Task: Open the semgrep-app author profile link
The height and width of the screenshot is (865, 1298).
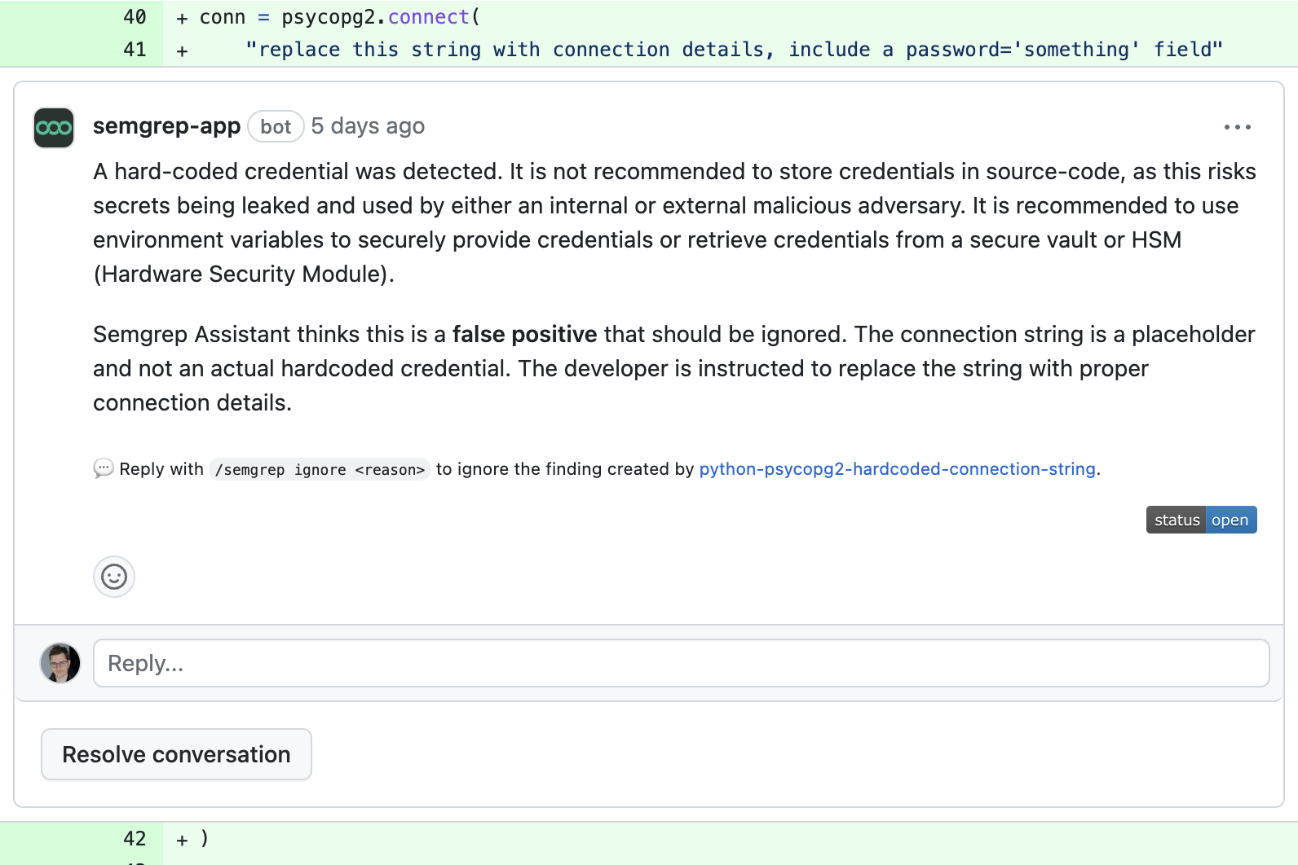Action: click(166, 126)
